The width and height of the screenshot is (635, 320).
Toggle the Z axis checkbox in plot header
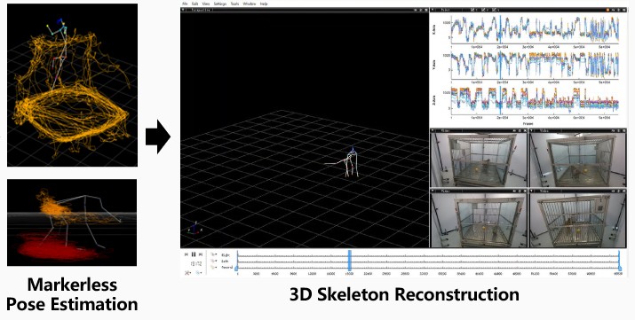click(495, 10)
